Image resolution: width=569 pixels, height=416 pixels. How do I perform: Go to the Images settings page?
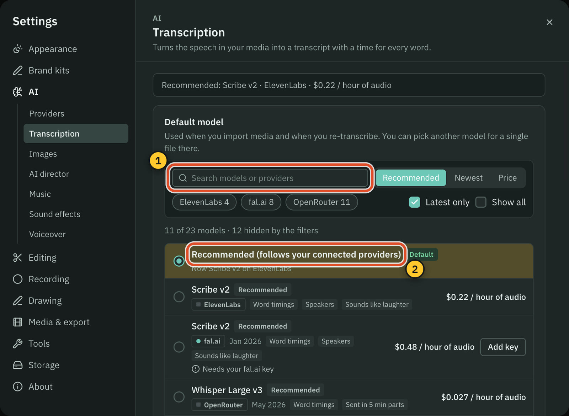point(76,154)
